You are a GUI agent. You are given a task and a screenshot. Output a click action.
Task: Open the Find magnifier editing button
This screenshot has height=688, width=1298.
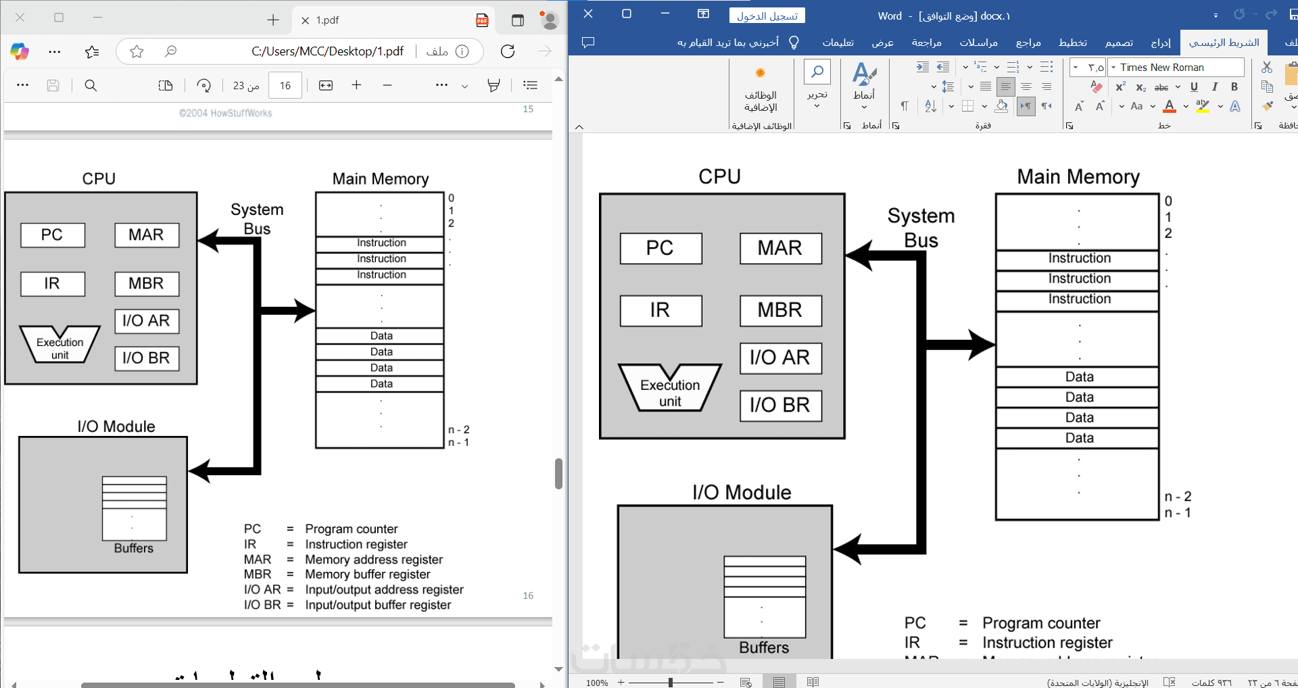pos(817,71)
